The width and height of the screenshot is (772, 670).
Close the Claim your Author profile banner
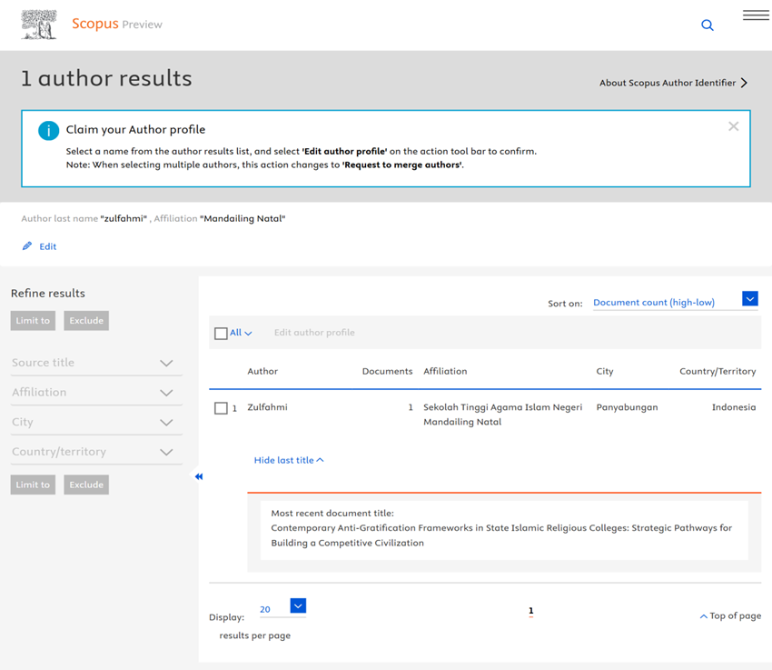tap(733, 126)
